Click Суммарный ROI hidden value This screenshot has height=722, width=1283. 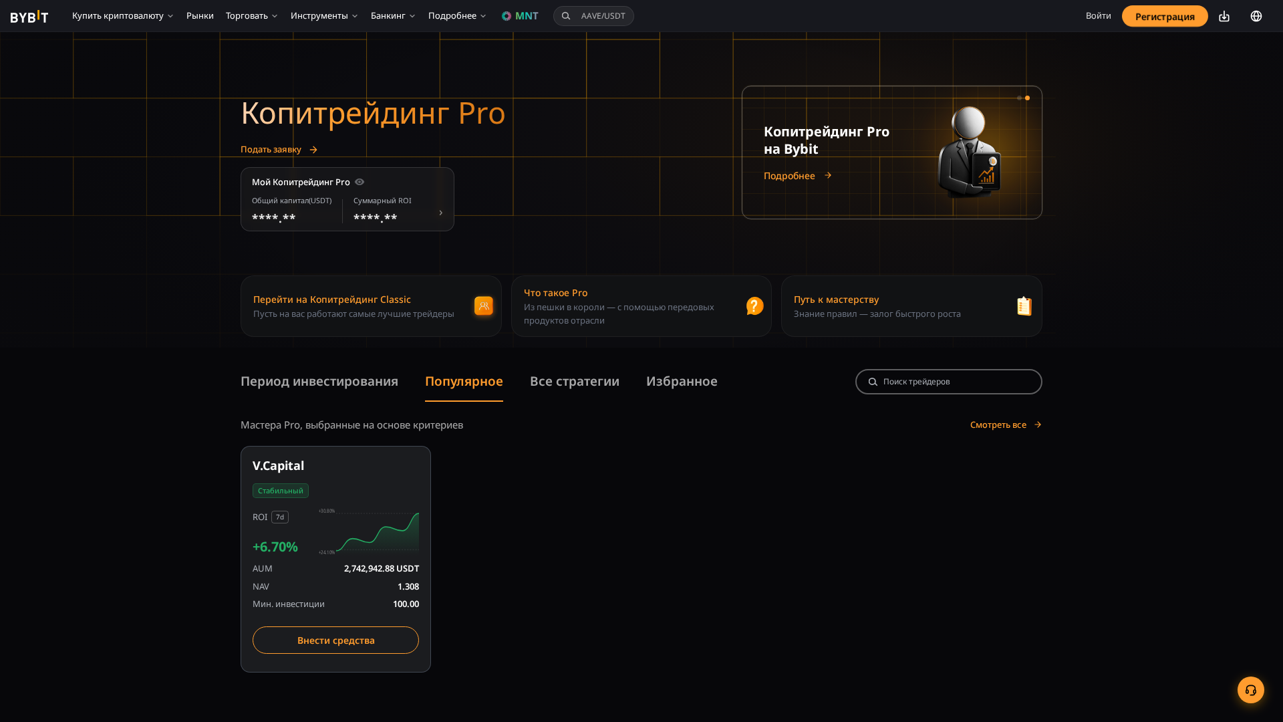pyautogui.click(x=375, y=217)
